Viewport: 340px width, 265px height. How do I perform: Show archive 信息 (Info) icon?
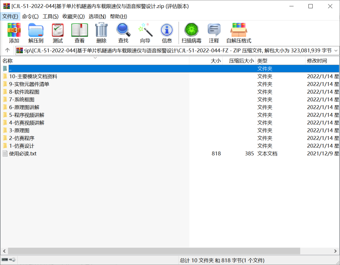pos(167,33)
